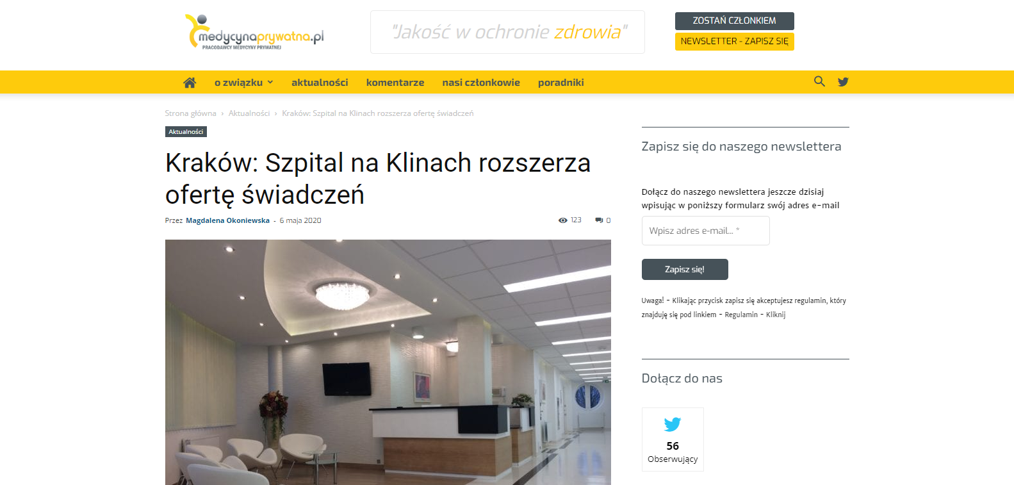Click the home icon in navigation bar
This screenshot has width=1014, height=485.
190,83
